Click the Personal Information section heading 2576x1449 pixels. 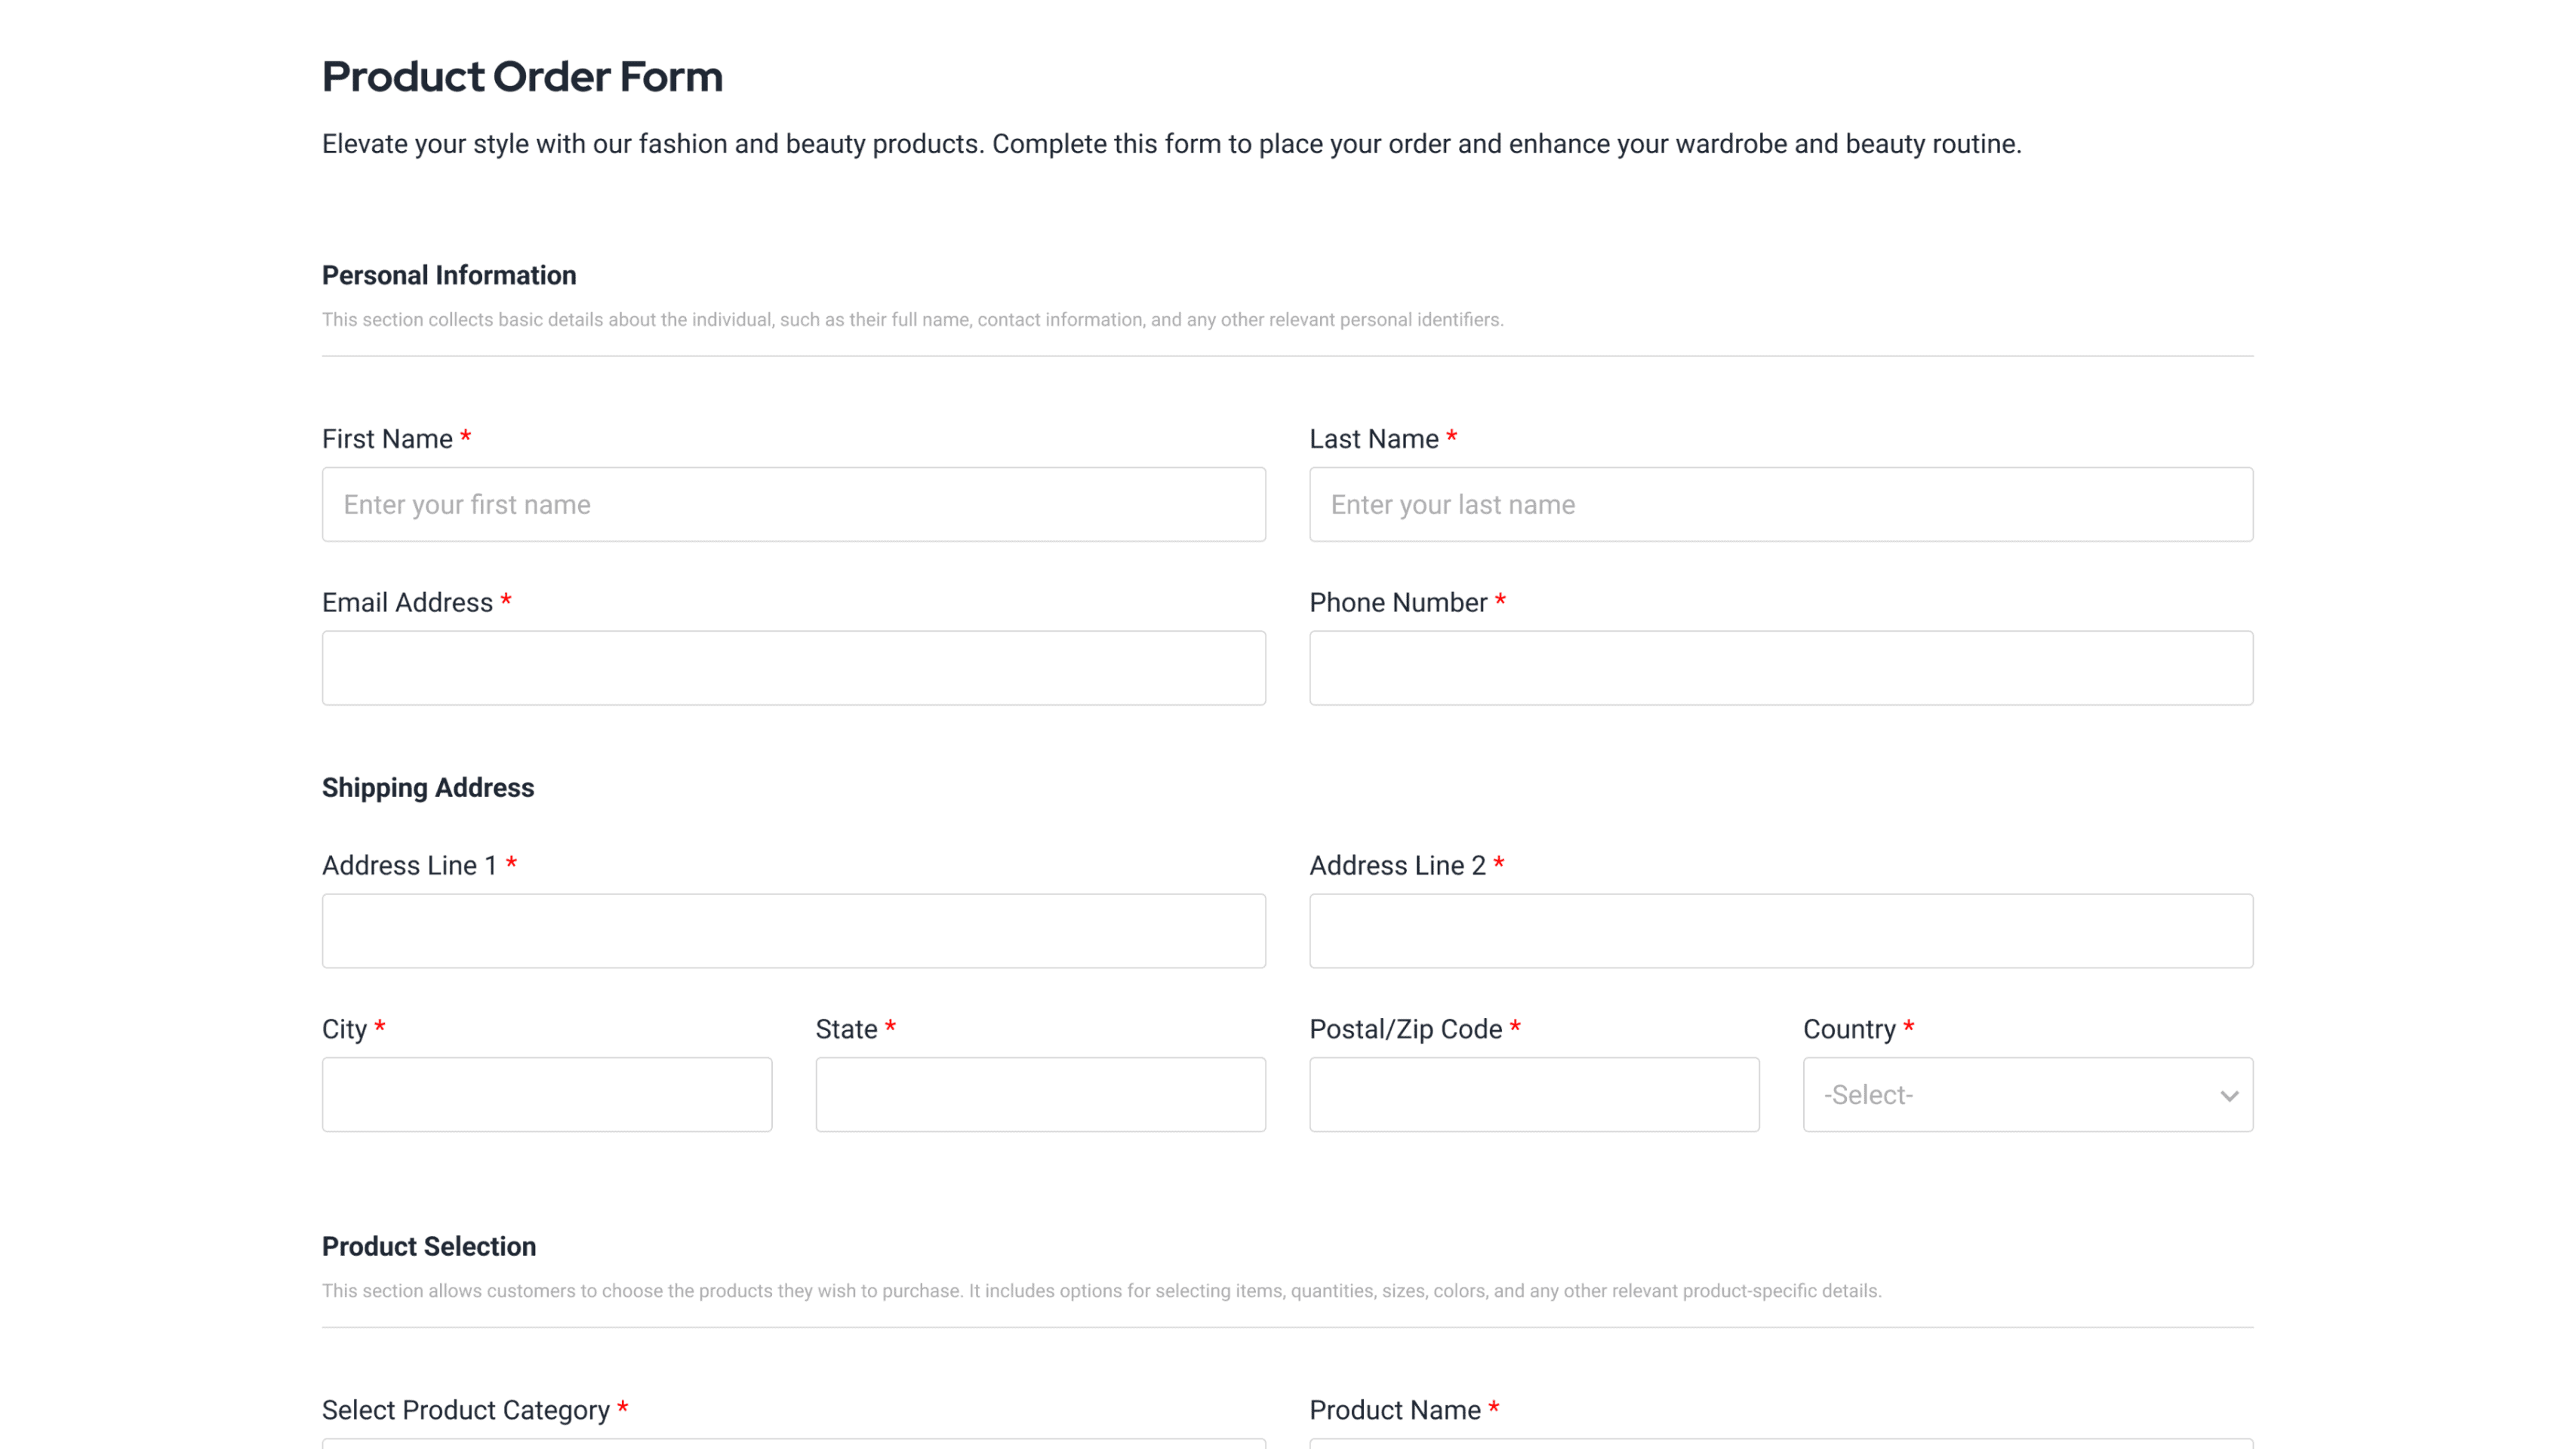[x=449, y=275]
